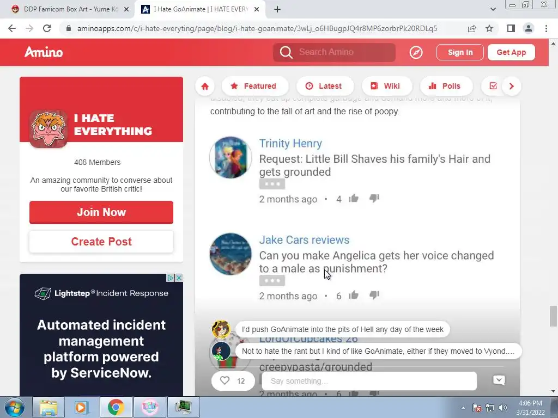Close the I Hate GoAnimate tab
The width and height of the screenshot is (558, 418).
click(257, 9)
